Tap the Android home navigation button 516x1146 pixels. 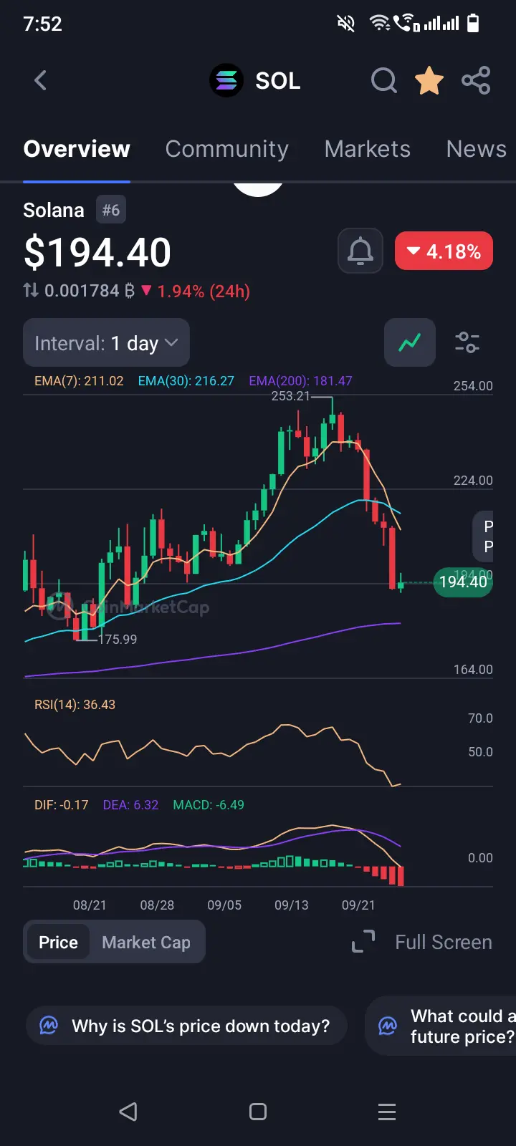point(258,1112)
